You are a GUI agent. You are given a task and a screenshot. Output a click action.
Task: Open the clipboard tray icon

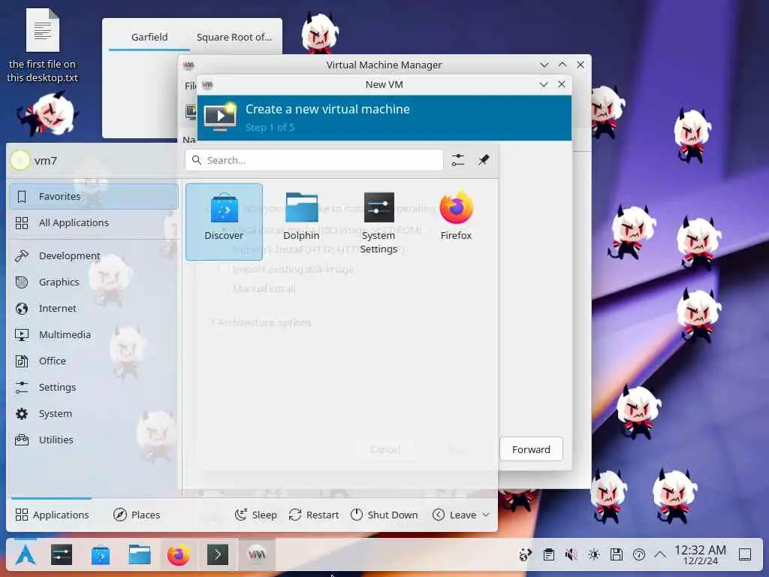point(549,555)
